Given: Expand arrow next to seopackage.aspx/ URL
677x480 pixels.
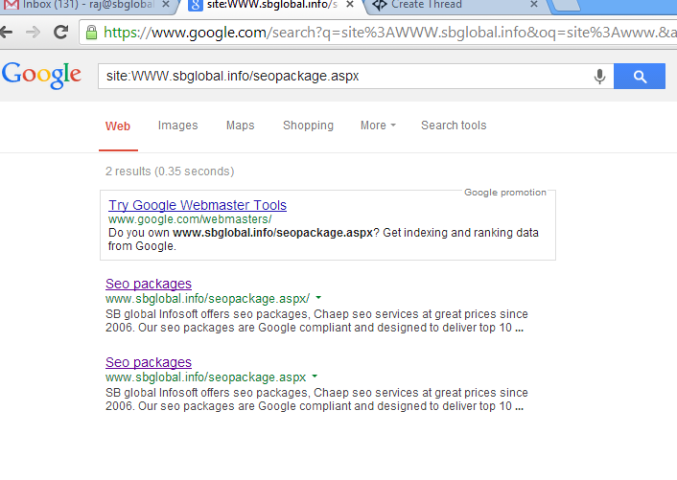Looking at the screenshot, I should coord(318,298).
